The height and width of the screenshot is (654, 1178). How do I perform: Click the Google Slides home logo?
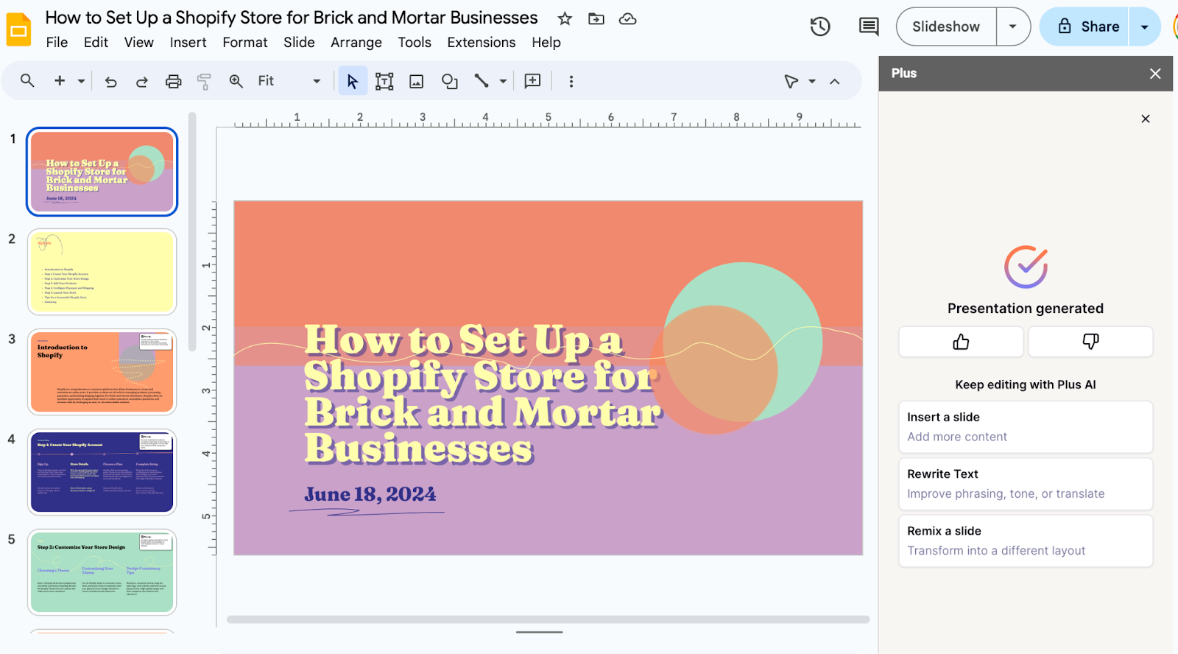tap(18, 29)
